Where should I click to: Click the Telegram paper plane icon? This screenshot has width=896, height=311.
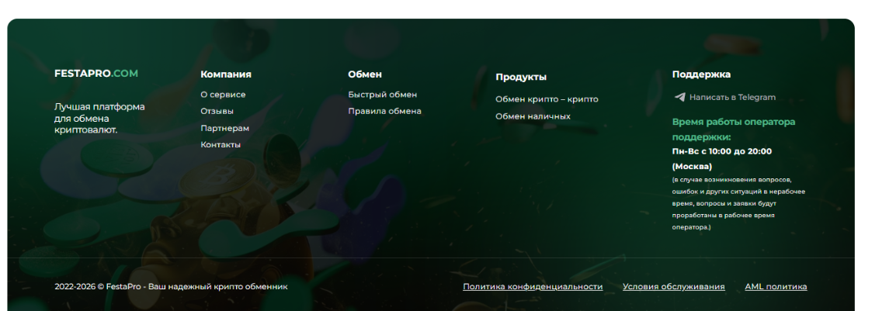point(679,97)
